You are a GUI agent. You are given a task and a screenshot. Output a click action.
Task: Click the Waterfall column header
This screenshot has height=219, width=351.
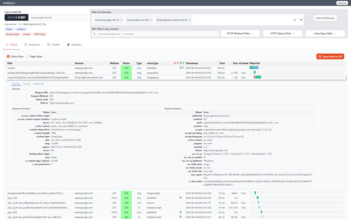click(x=254, y=63)
